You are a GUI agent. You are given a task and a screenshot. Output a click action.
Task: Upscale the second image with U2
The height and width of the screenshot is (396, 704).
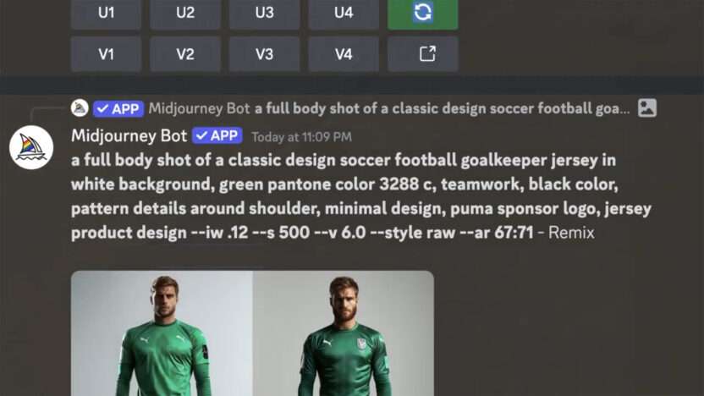185,14
